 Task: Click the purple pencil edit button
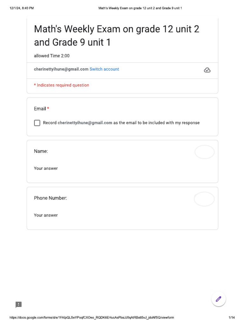(x=219, y=299)
